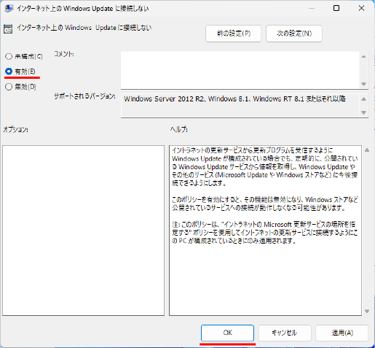The height and width of the screenshot is (348, 375).
Task: Apply changes with 適用(A) button
Action: point(342,333)
